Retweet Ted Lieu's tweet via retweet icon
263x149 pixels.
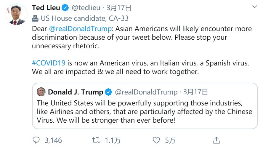pyautogui.click(x=96, y=140)
